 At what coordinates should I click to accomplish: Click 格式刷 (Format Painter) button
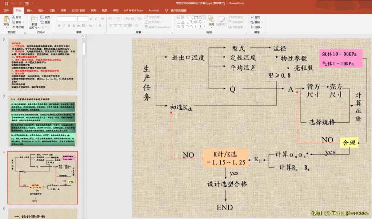18,27
